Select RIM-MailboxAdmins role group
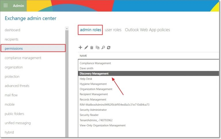 point(148,105)
